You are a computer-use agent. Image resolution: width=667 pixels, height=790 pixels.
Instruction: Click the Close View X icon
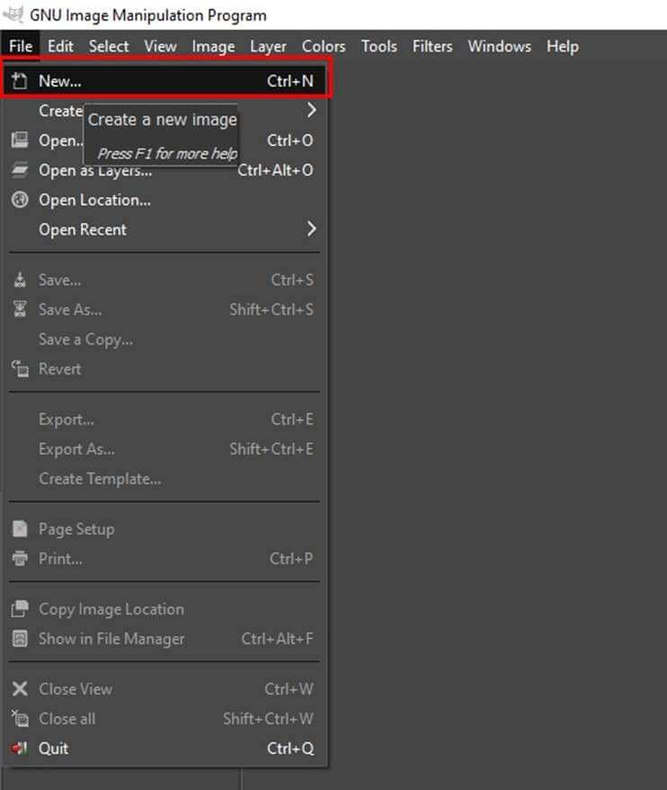20,688
